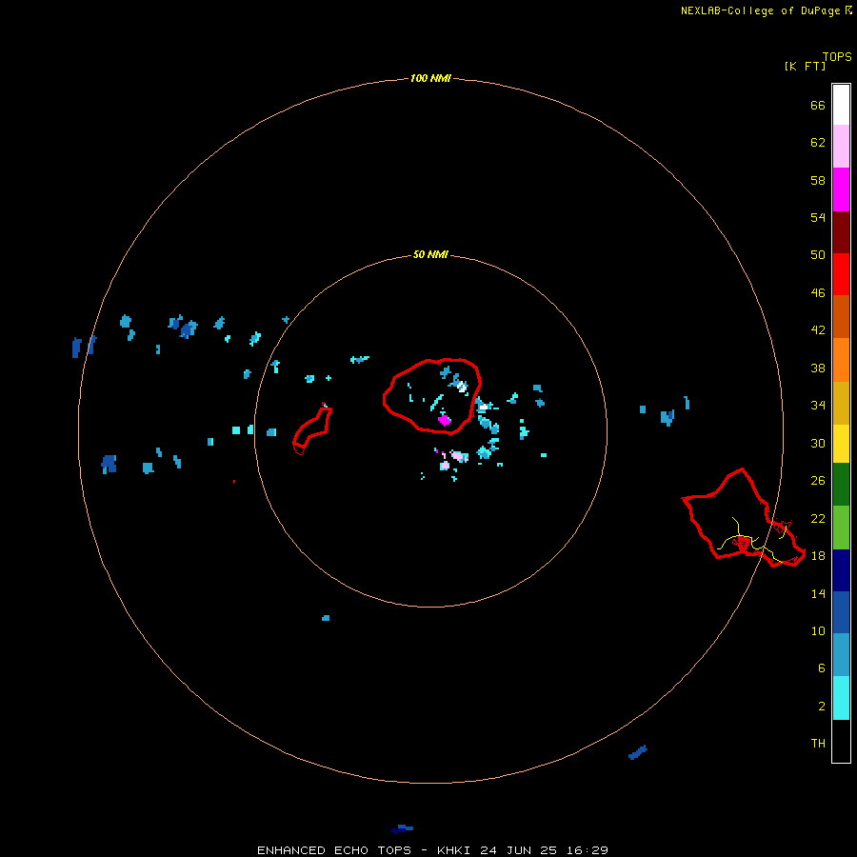Click the lone cyan echo south-southwest inside 100 NMI ring

click(x=326, y=618)
